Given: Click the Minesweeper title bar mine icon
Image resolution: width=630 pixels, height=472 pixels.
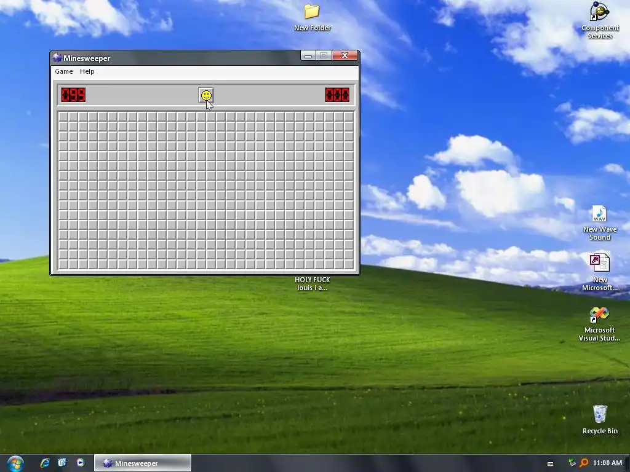Looking at the screenshot, I should click(57, 58).
